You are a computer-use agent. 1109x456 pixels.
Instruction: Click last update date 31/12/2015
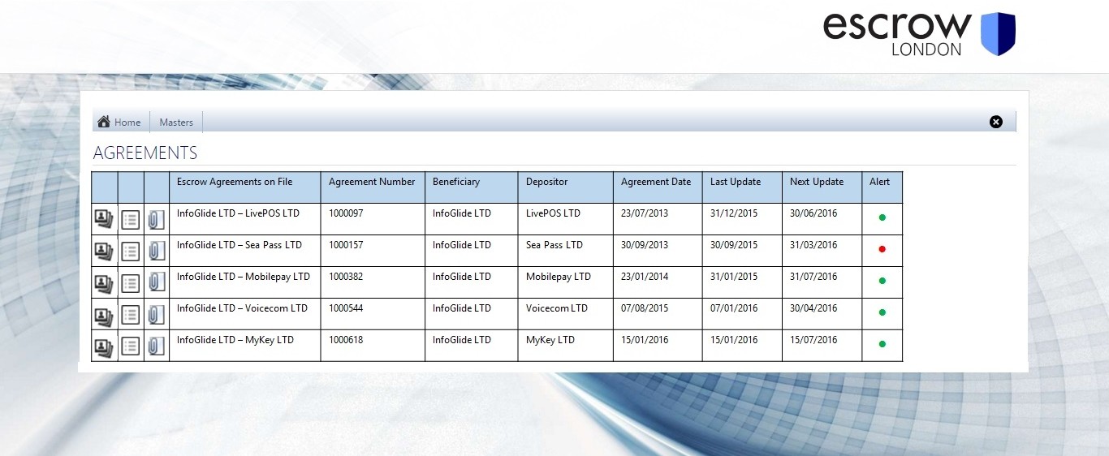pyautogui.click(x=734, y=213)
